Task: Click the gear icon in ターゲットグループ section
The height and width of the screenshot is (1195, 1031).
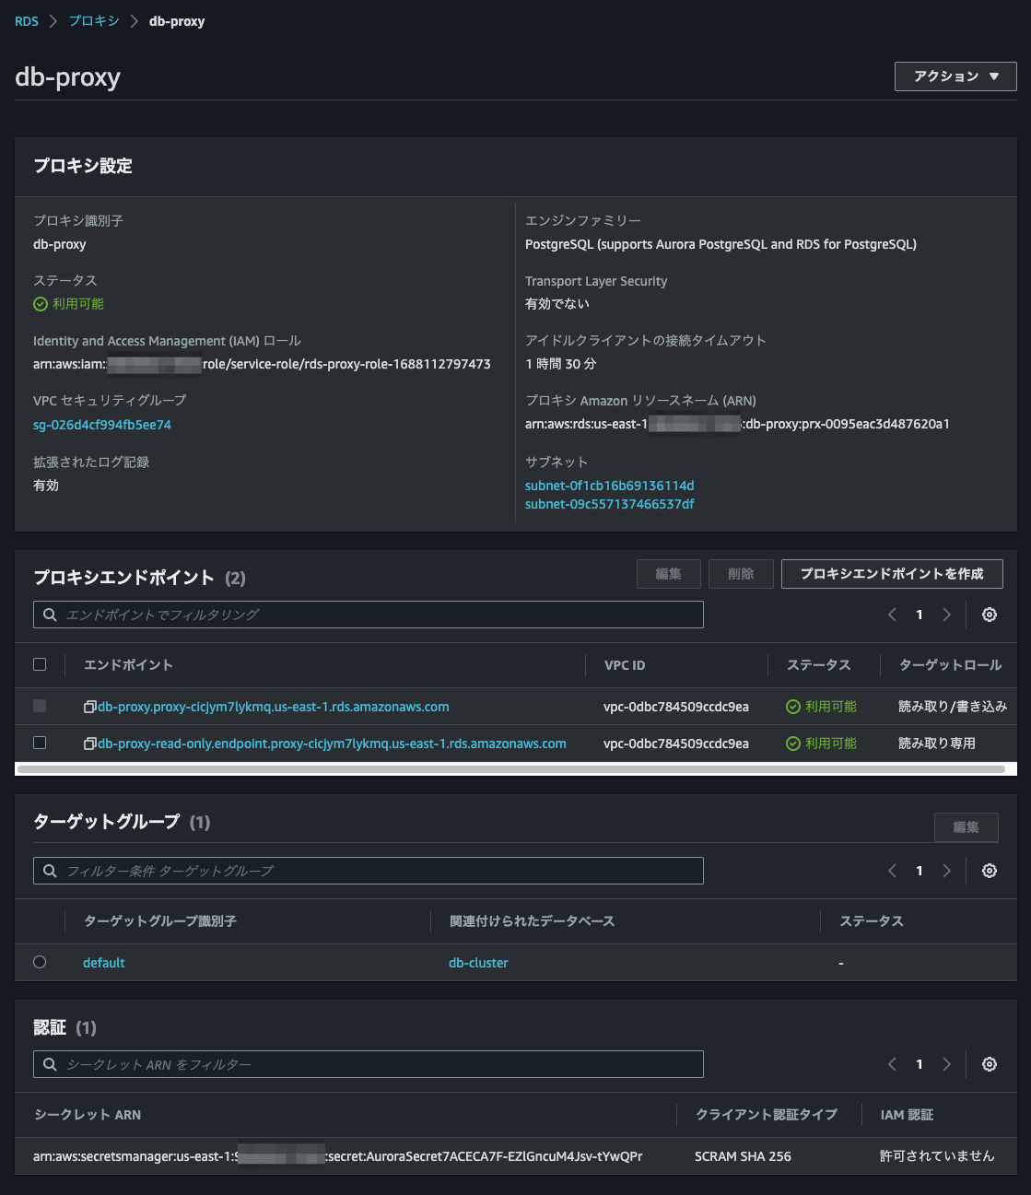Action: coord(990,870)
